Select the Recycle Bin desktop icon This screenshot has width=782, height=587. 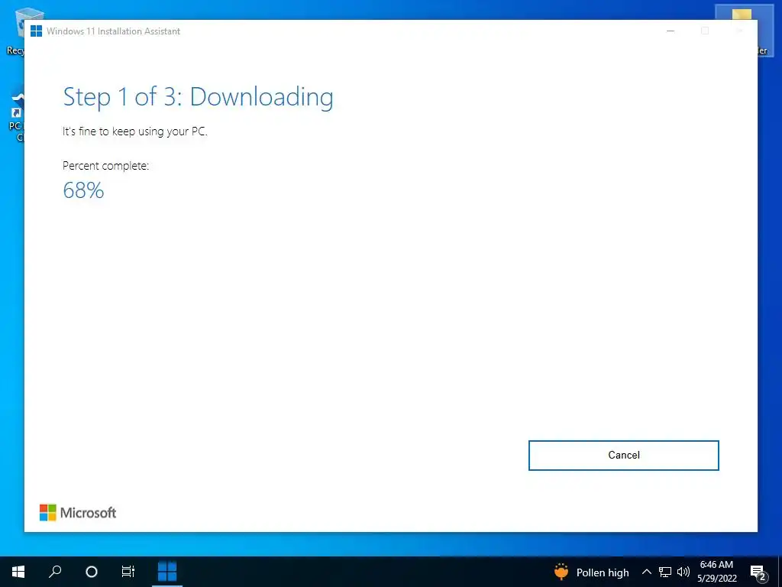coord(15,31)
